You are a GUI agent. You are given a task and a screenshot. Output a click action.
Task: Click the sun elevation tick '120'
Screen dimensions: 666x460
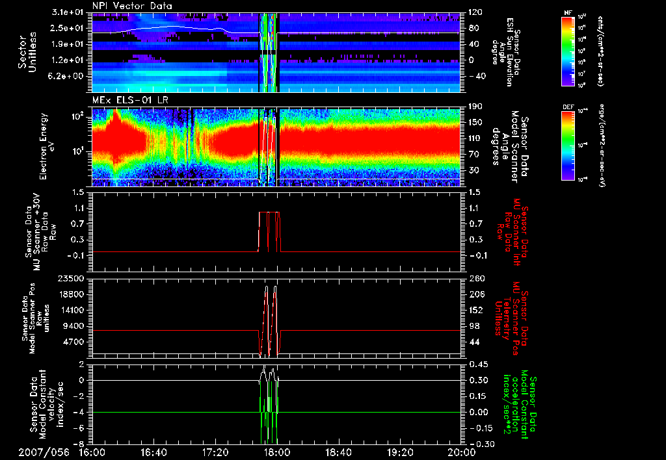click(x=475, y=13)
